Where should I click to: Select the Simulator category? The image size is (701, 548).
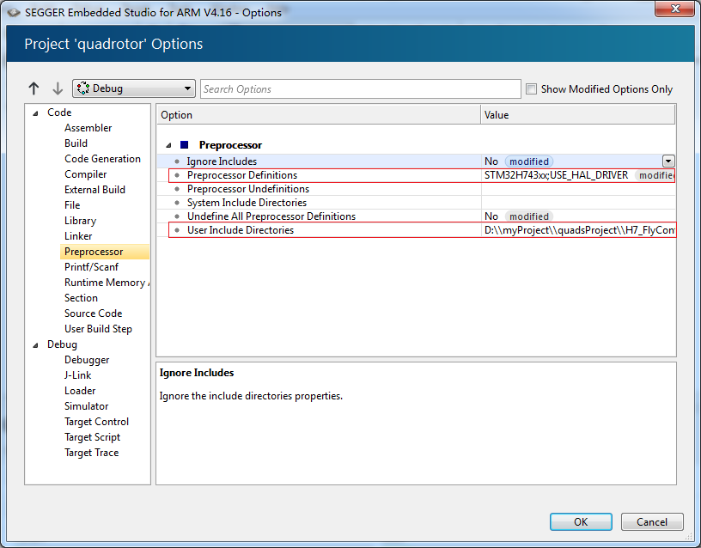(x=86, y=406)
